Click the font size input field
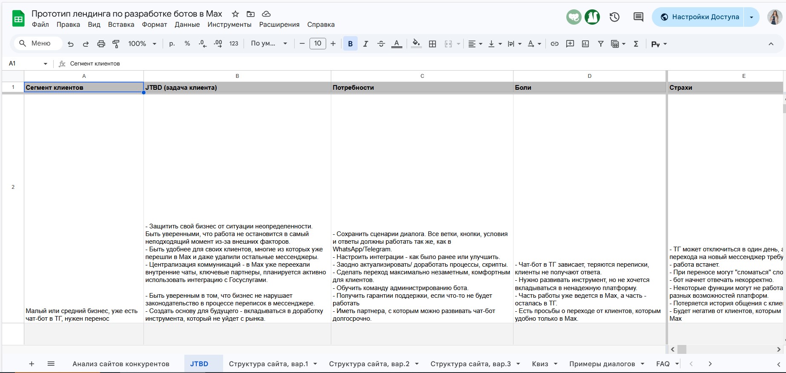 click(x=318, y=44)
